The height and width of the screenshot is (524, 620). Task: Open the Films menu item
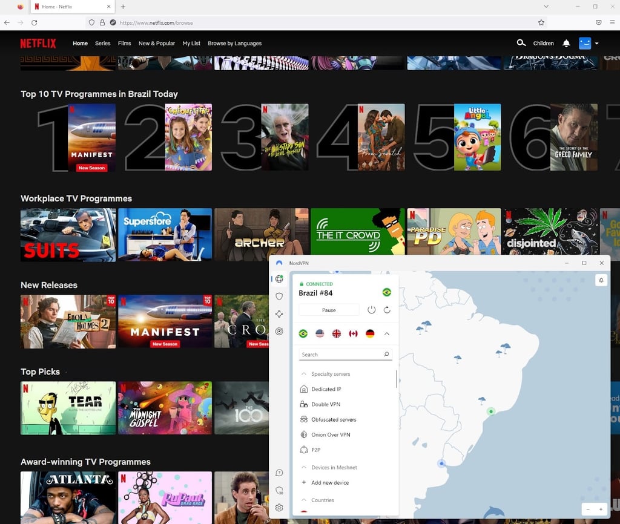(x=124, y=43)
